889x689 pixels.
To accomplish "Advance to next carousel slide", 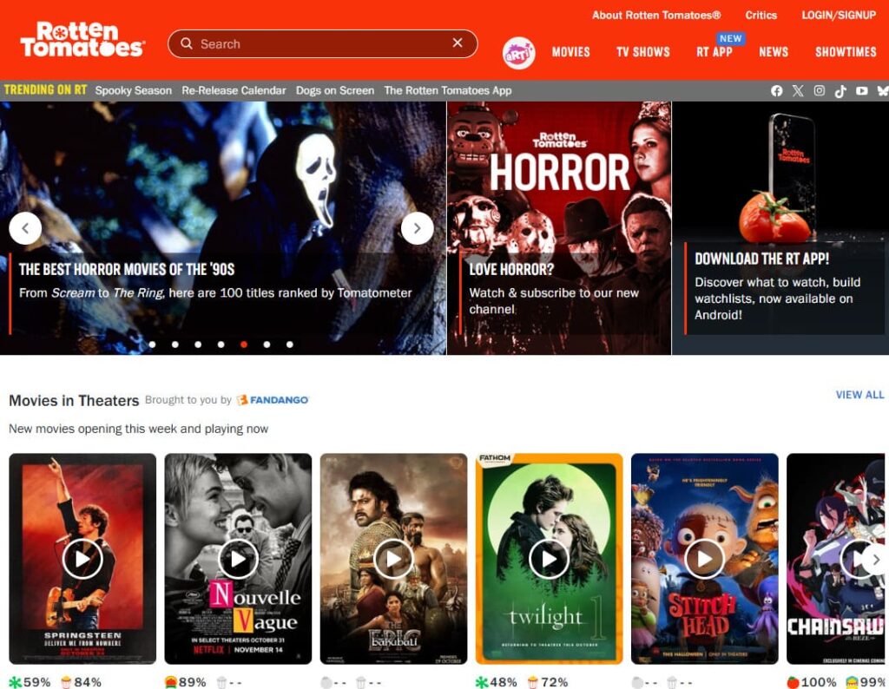I will pyautogui.click(x=417, y=228).
